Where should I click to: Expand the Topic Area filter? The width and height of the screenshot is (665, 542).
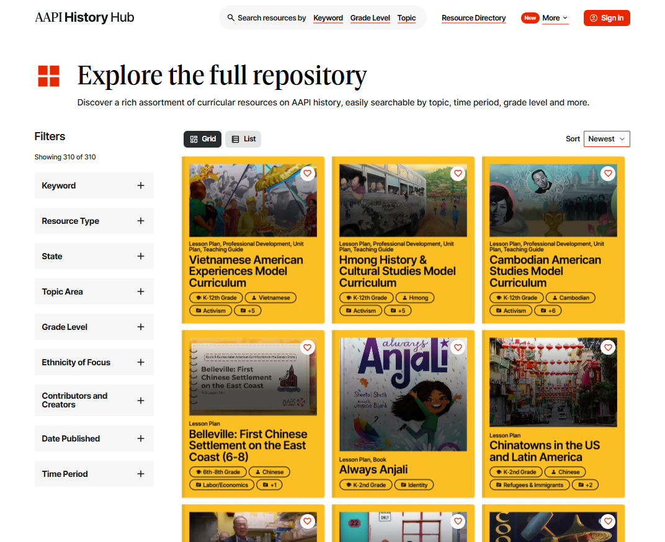[94, 291]
